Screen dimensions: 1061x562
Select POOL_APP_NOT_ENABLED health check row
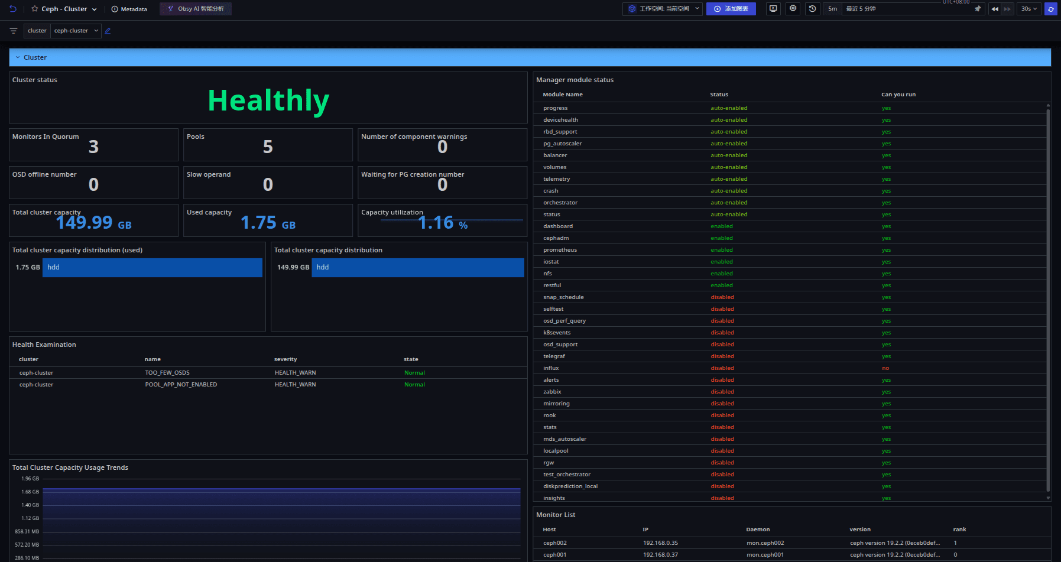coord(268,385)
